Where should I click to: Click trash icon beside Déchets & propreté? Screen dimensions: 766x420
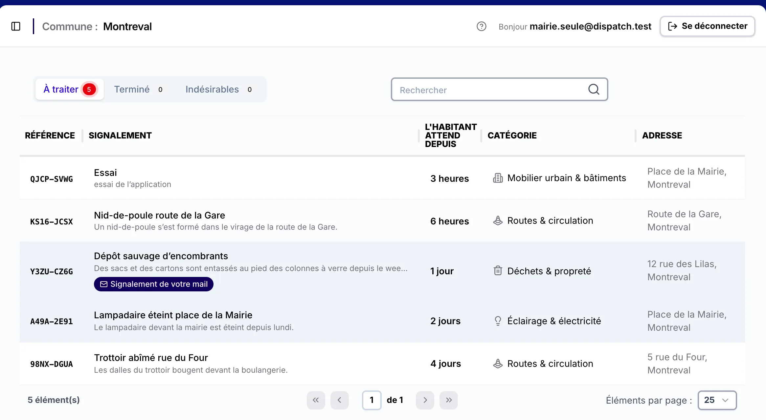click(x=498, y=271)
